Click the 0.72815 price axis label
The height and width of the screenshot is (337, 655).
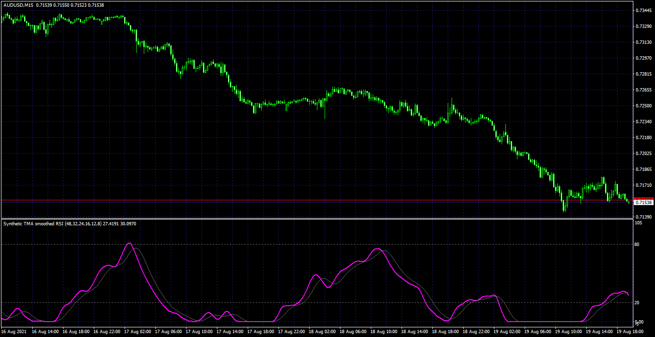(643, 74)
